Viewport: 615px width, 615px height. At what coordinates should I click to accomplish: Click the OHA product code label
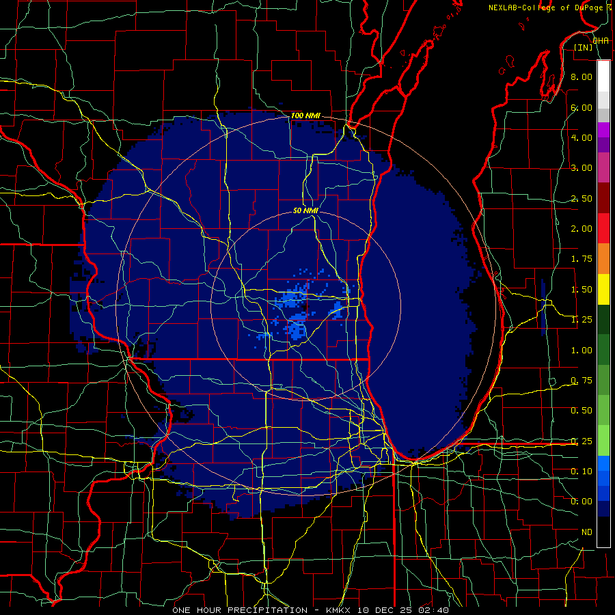601,41
